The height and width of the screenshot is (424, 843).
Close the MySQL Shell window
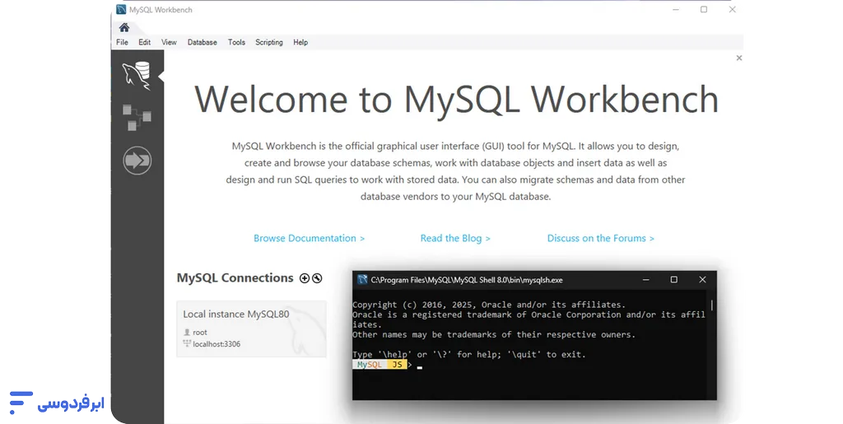coord(702,279)
